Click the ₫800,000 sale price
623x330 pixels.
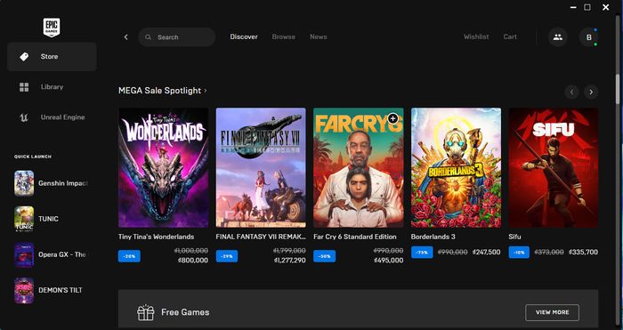click(x=193, y=261)
